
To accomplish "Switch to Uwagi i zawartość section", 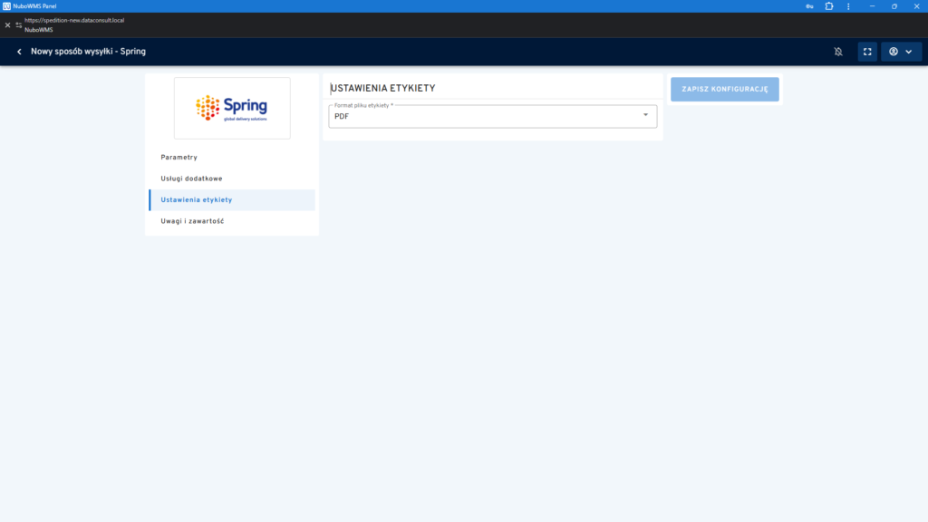I will point(192,221).
